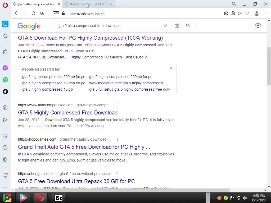Open Just Cause 2 sitelink

pos(136,57)
